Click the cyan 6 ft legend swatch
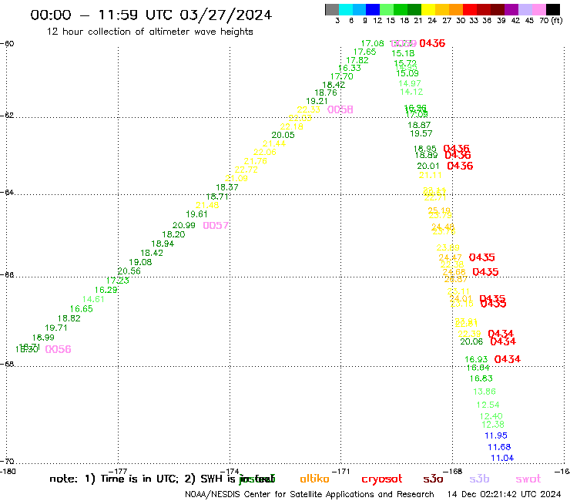Screen dimensions: 570x501 [x=346, y=9]
